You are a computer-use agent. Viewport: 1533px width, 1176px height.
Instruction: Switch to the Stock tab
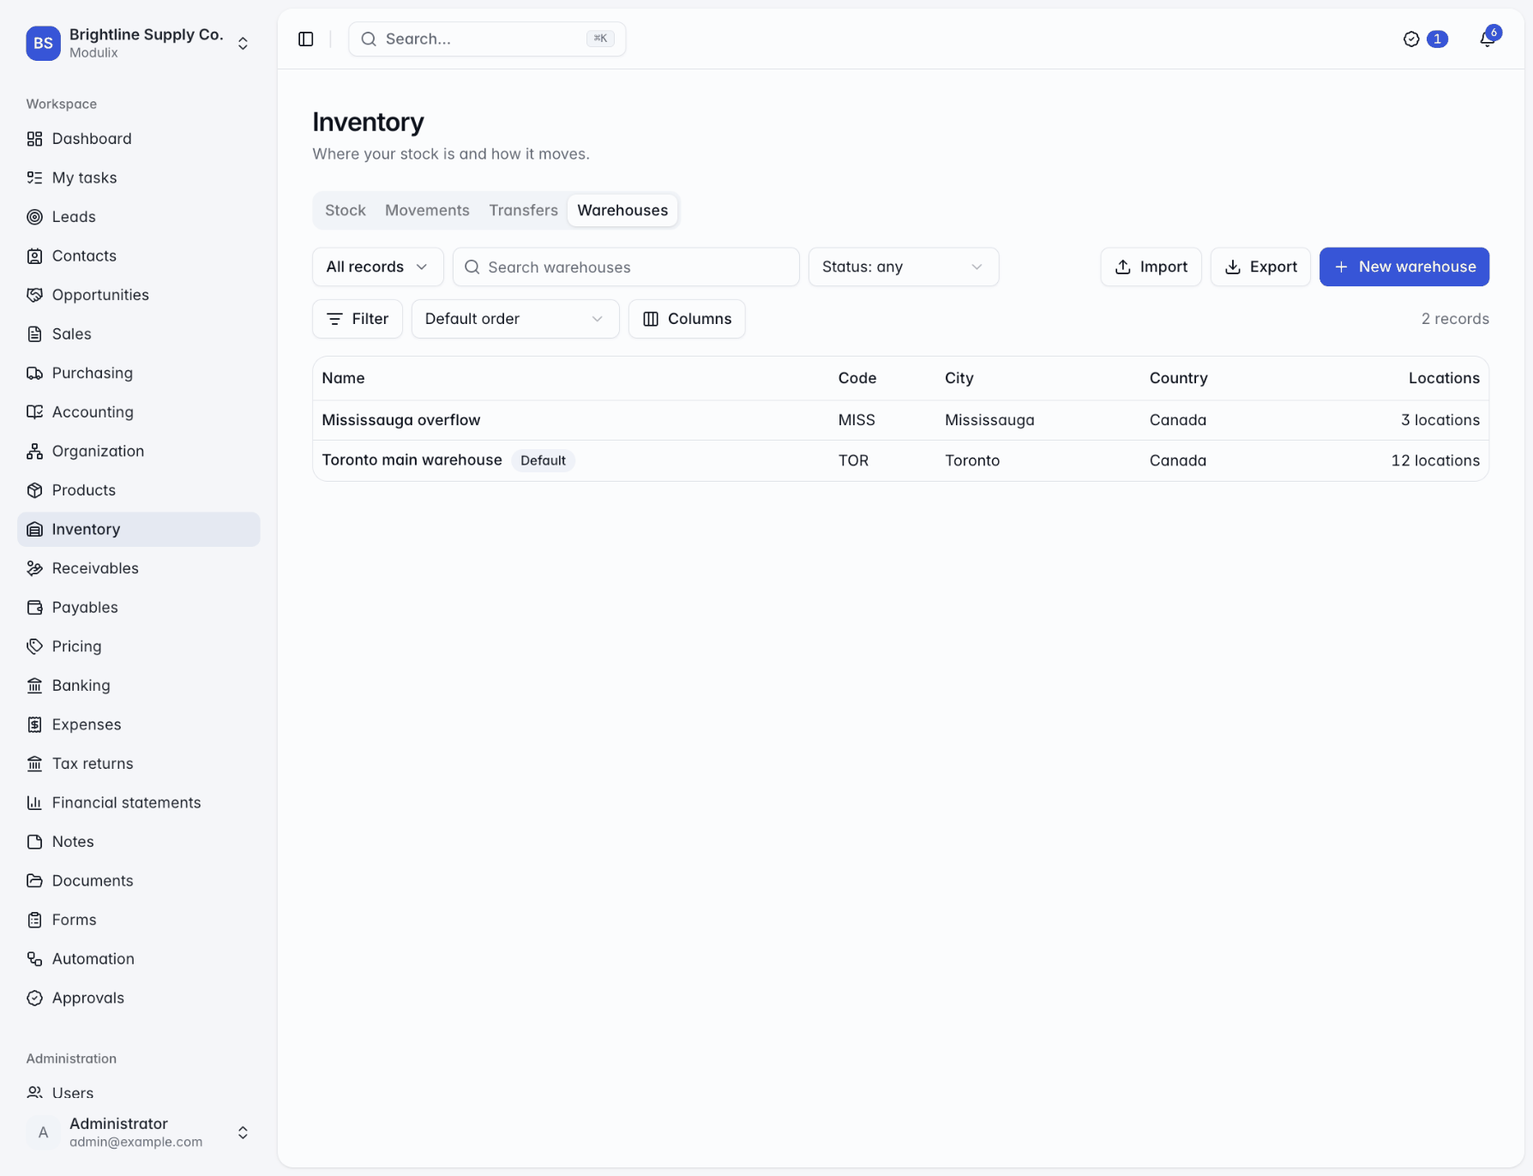pyautogui.click(x=346, y=210)
